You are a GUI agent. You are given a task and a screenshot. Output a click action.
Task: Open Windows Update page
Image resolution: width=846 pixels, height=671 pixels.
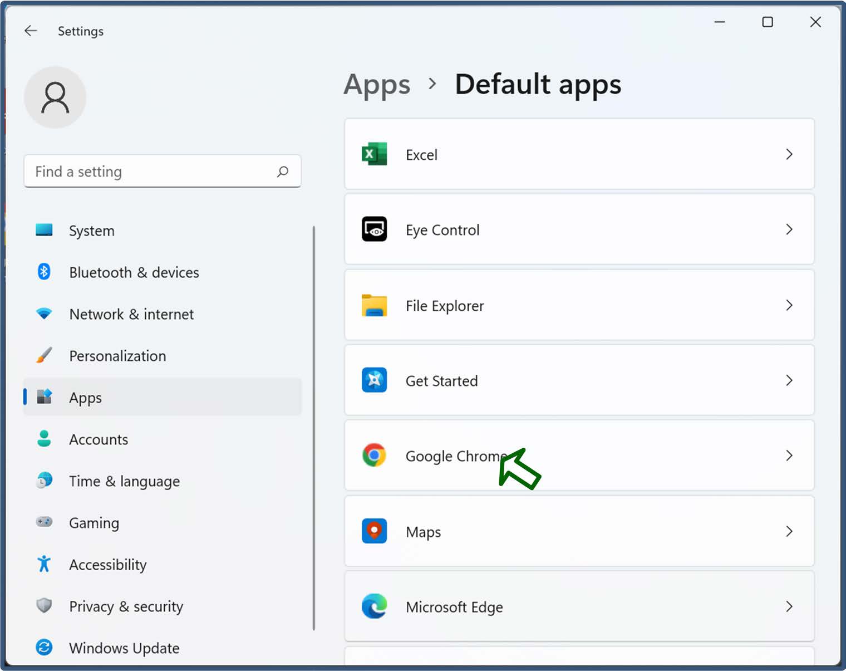pyautogui.click(x=124, y=648)
